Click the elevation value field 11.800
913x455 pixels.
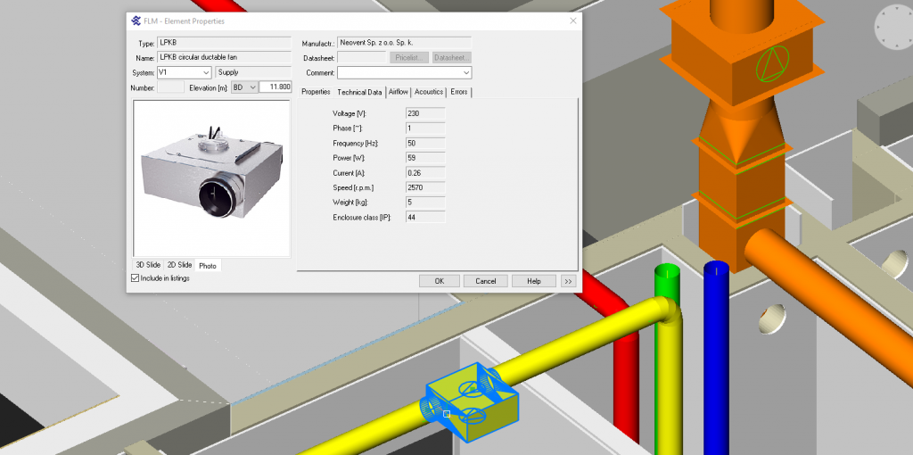(276, 87)
